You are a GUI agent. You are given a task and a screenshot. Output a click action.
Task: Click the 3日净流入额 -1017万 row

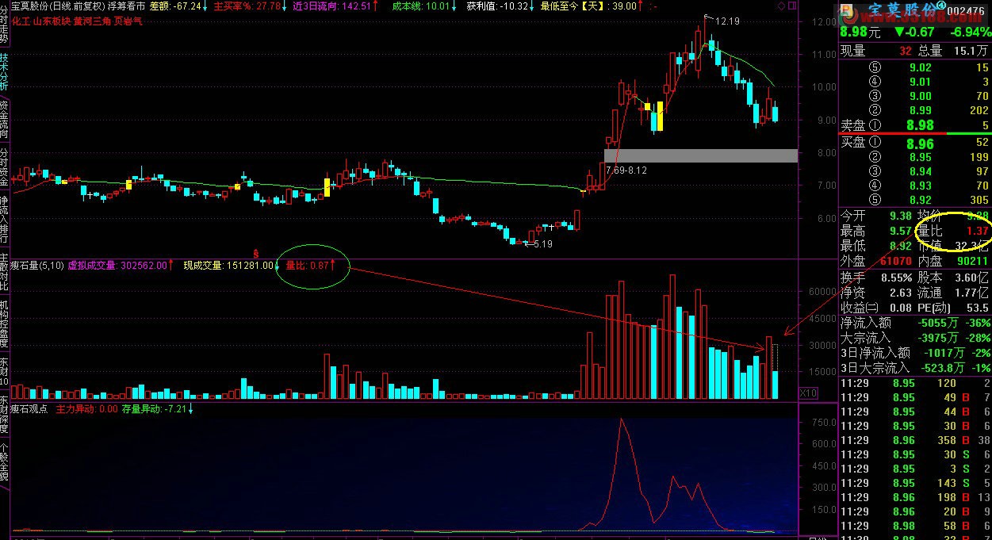pyautogui.click(x=915, y=353)
